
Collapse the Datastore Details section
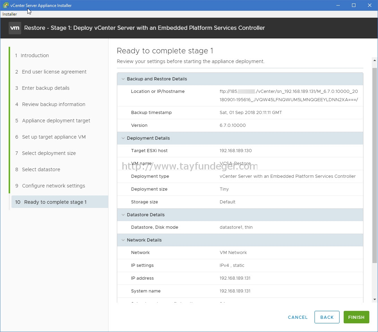pos(123,215)
